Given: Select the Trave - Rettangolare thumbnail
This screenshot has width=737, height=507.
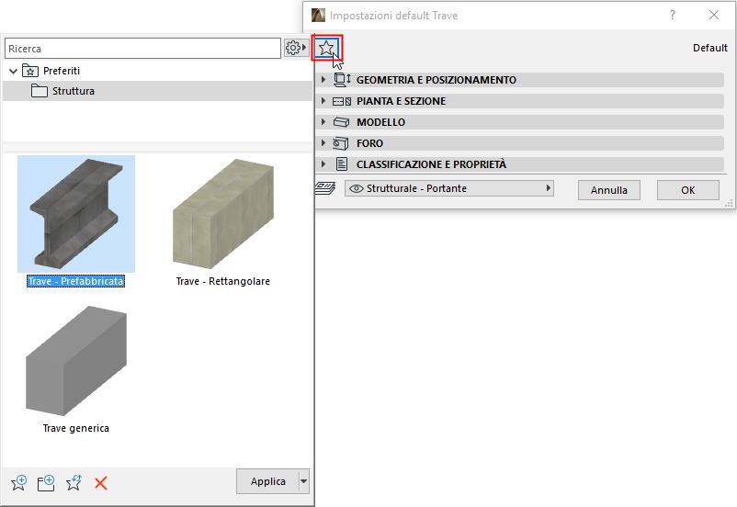Looking at the screenshot, I should pyautogui.click(x=223, y=214).
